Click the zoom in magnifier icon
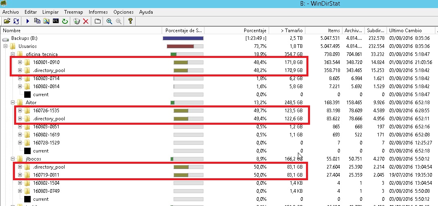438x206 pixels. coord(109,21)
